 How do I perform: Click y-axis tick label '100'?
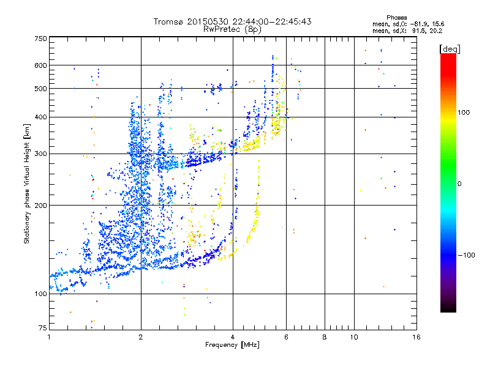point(40,294)
